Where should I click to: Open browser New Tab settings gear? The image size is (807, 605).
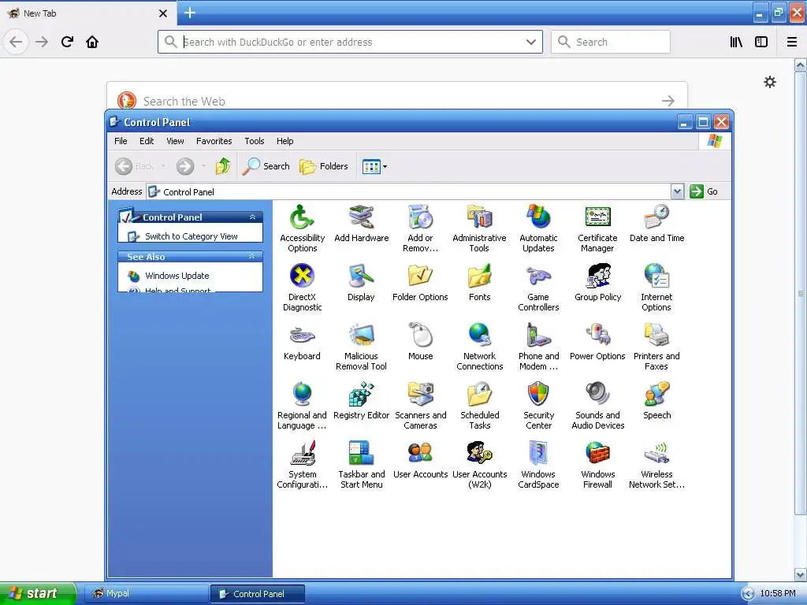(x=770, y=82)
